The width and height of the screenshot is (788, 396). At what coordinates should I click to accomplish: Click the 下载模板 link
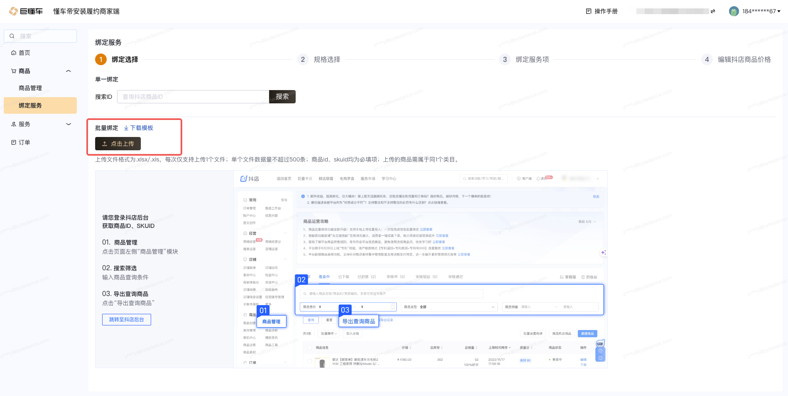[x=139, y=128]
